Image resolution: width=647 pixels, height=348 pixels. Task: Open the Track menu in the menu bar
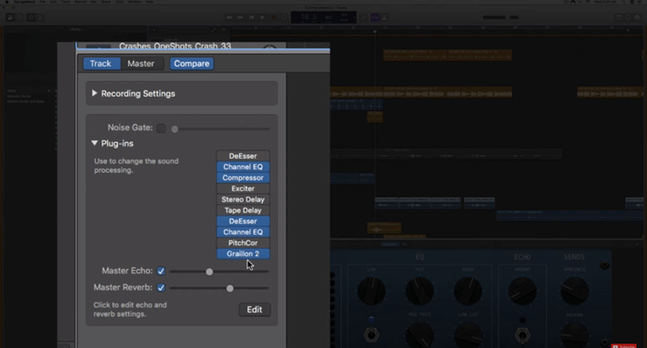[x=65, y=2]
